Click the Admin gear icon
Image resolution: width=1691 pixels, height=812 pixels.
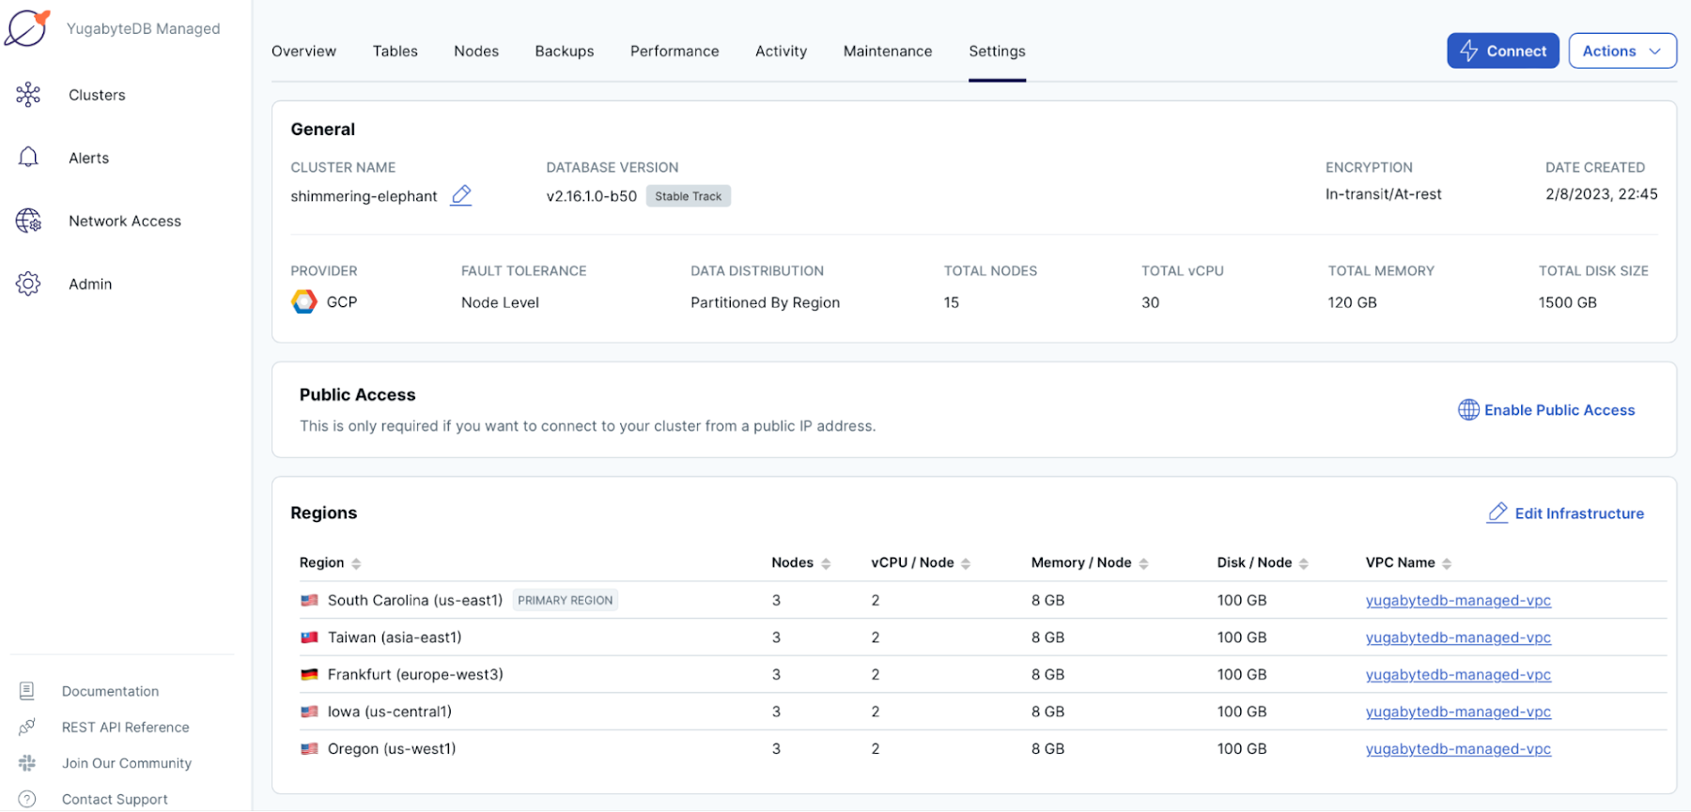point(28,283)
